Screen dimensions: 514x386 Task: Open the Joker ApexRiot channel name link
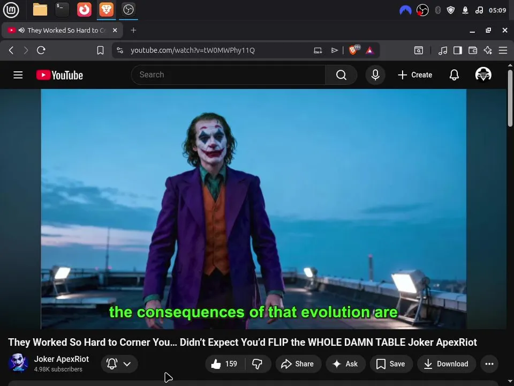(61, 359)
